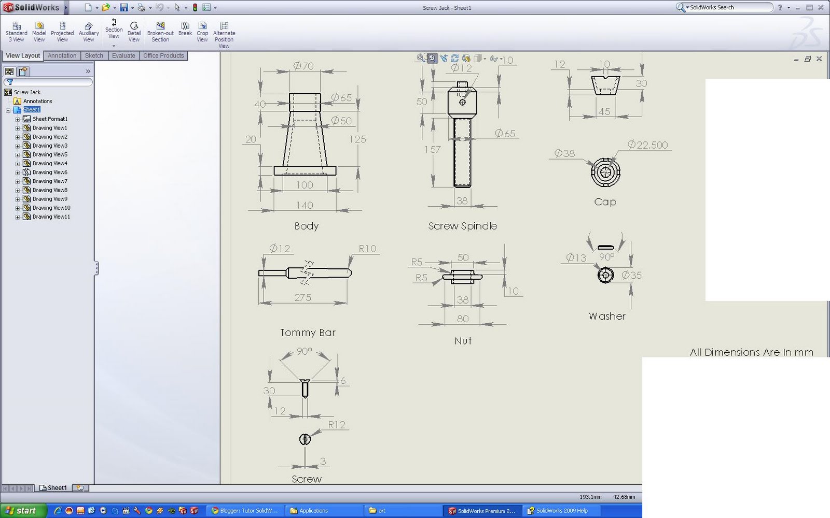Apply the Crop View tool

tap(202, 31)
